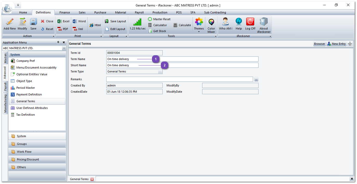The width and height of the screenshot is (357, 184).
Task: Select the Payroll vertical side tab
Action: (x=5, y=87)
